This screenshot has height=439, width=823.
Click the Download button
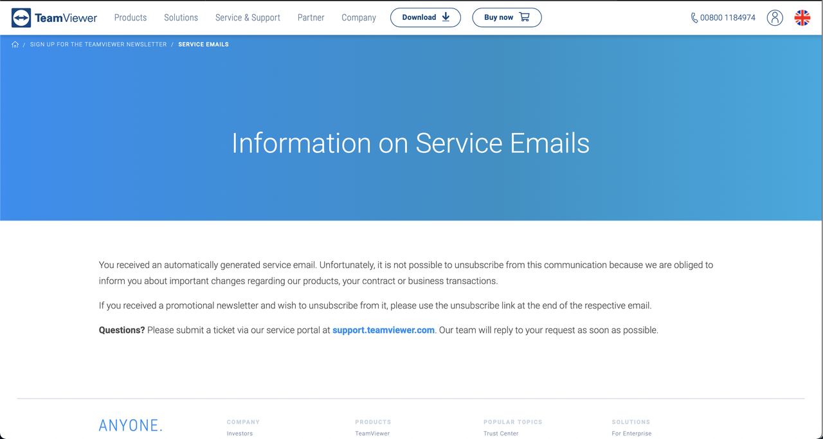click(426, 17)
